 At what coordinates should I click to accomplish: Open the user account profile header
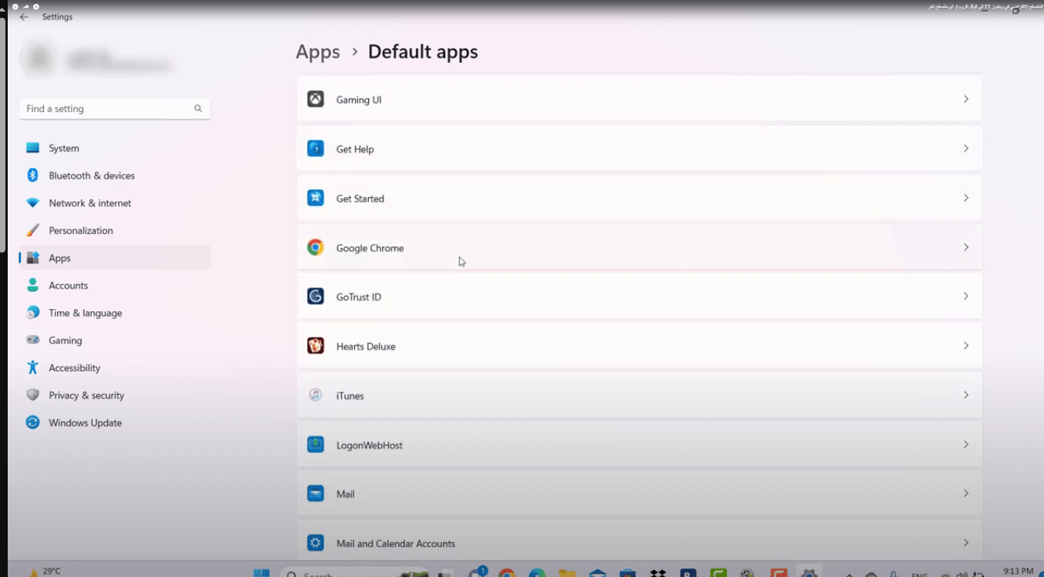(x=97, y=59)
